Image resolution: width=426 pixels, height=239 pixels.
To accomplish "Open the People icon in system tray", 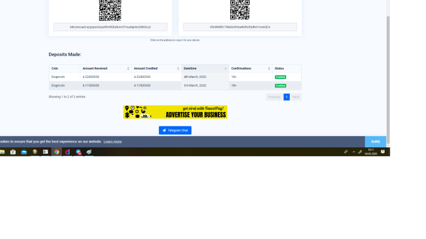I will [346, 152].
